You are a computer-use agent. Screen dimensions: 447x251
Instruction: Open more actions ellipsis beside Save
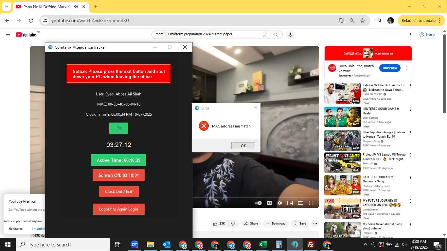(315, 224)
